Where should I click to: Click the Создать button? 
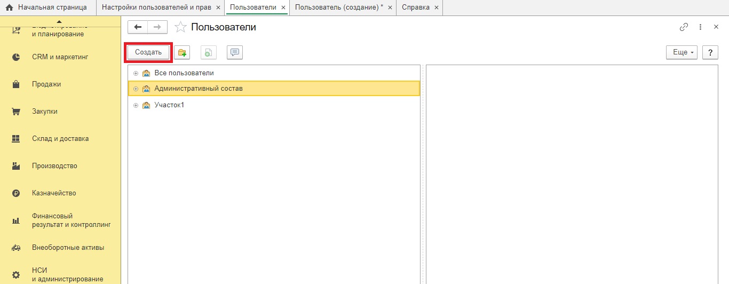[148, 52]
